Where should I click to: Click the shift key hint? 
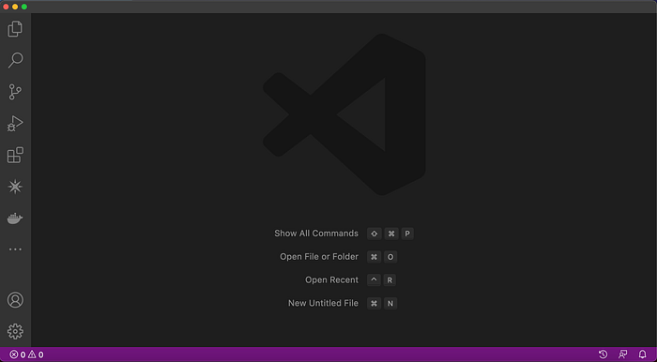click(x=374, y=234)
